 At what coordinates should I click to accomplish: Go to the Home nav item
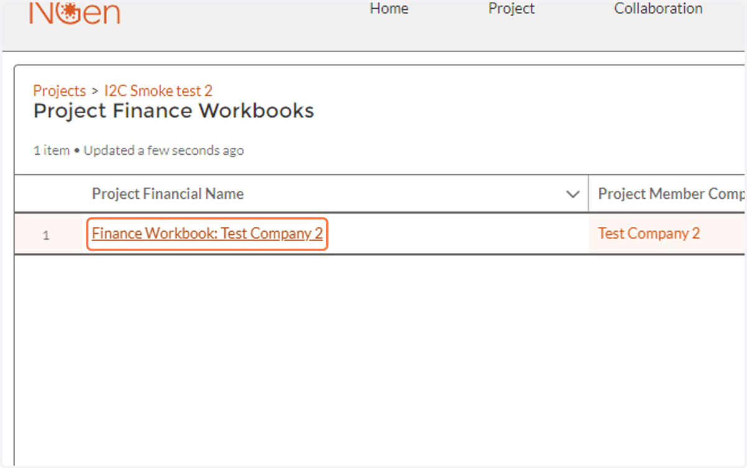point(389,9)
